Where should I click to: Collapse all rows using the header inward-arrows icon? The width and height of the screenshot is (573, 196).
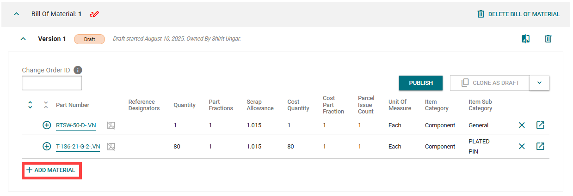pos(45,105)
